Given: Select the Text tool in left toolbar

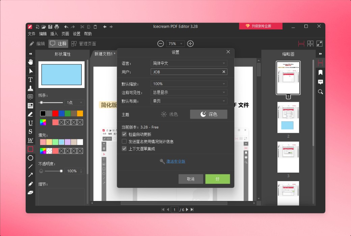Looking at the screenshot, I should click(30, 80).
